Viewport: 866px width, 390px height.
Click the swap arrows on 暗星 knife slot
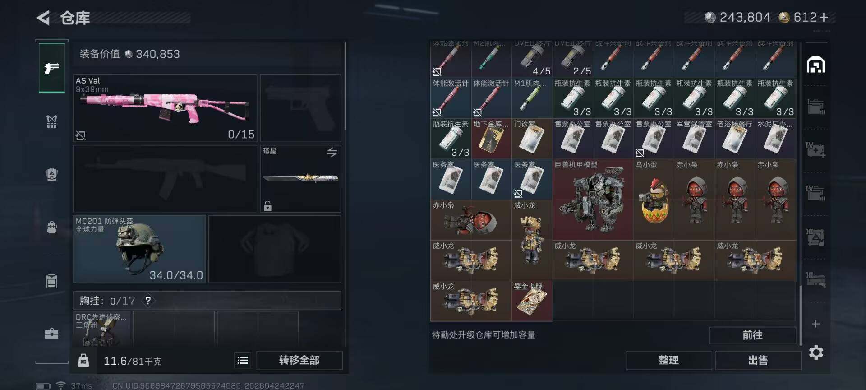332,152
